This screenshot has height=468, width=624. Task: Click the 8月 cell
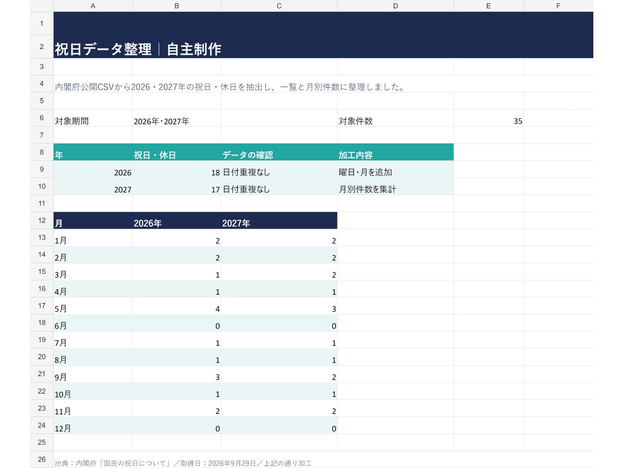tap(93, 357)
